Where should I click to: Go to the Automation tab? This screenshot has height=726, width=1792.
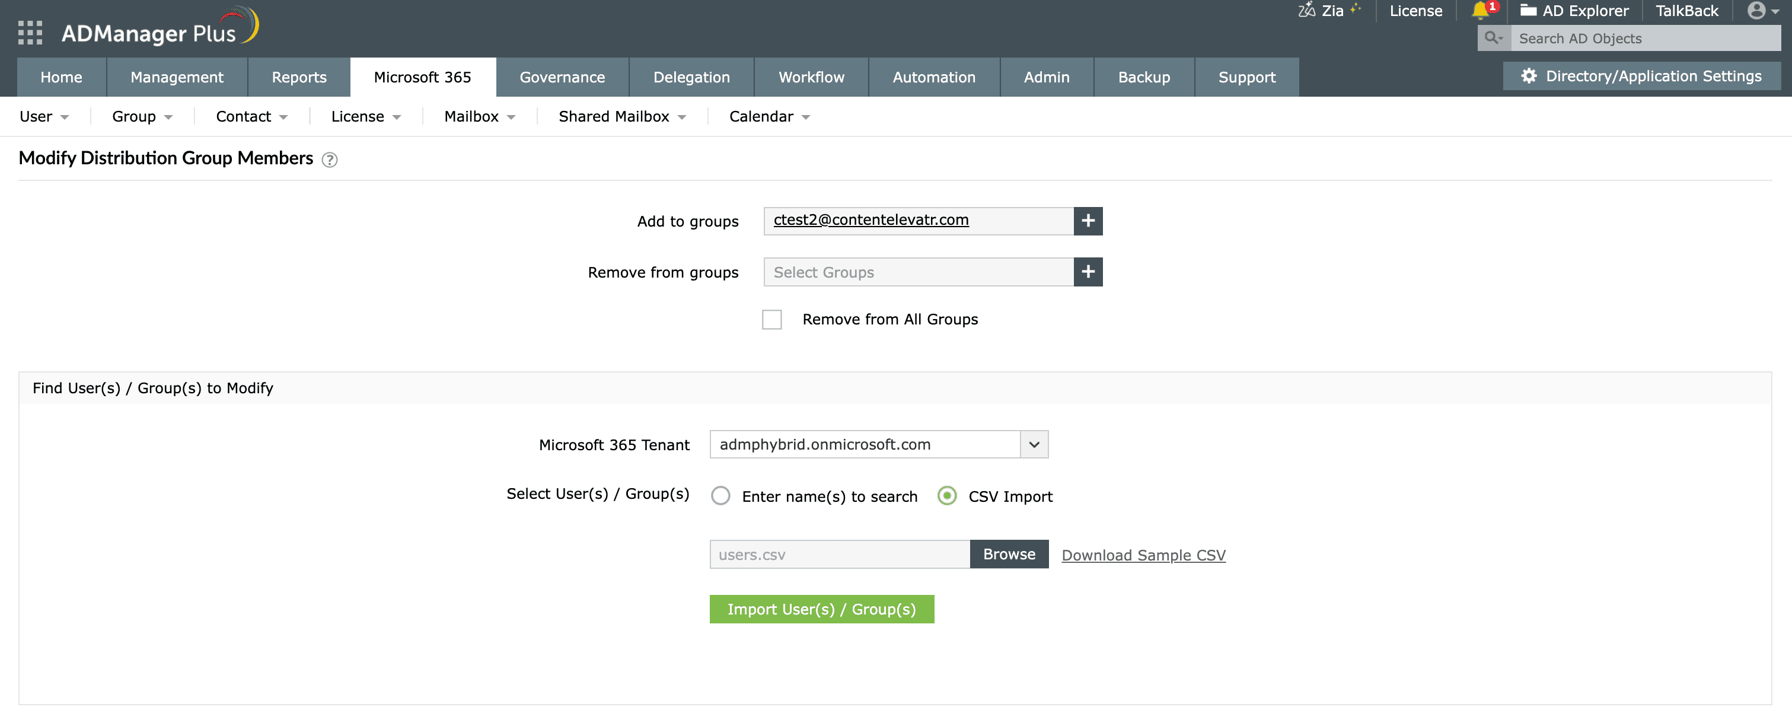tap(933, 77)
